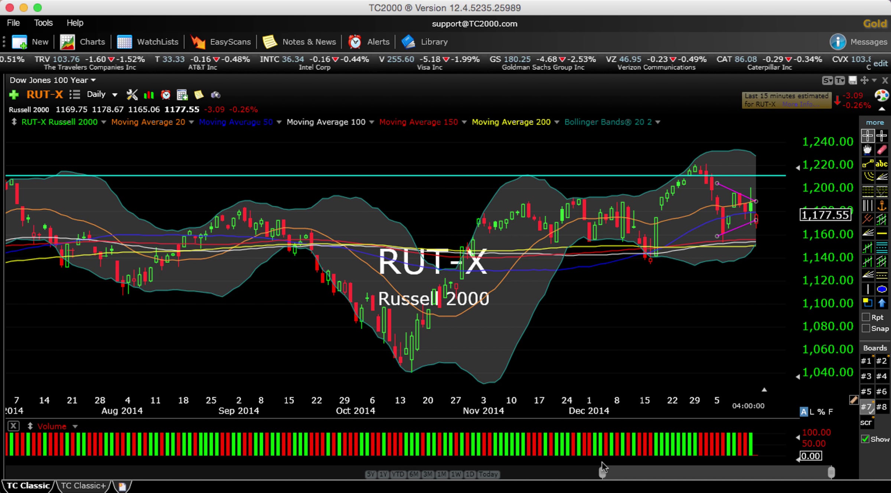891x493 pixels.
Task: Open chart settings wrench-and-screwdriver icon
Action: pos(132,95)
